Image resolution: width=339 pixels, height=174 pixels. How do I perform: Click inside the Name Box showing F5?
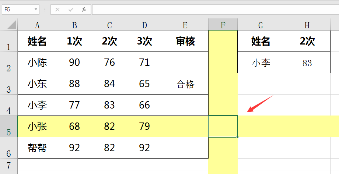(18, 10)
